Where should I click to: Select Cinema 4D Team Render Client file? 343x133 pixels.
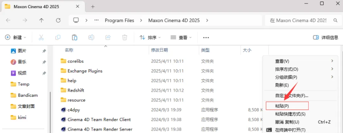tap(99, 119)
